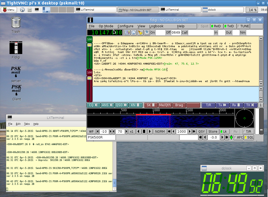The width and height of the screenshot is (268, 197).
Task: Open the terminal launcher in the taskbar
Action: click(37, 10)
